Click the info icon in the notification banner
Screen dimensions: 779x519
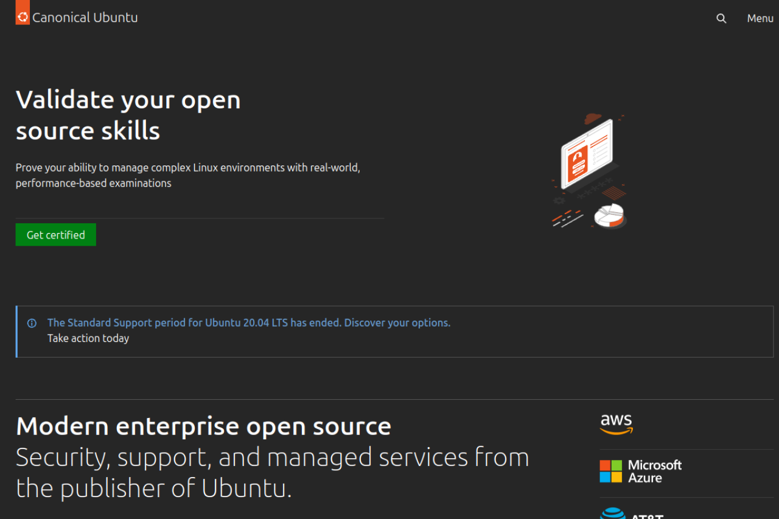pyautogui.click(x=32, y=323)
